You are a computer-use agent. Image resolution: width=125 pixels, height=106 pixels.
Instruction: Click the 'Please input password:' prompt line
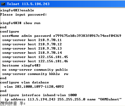(x=23, y=15)
